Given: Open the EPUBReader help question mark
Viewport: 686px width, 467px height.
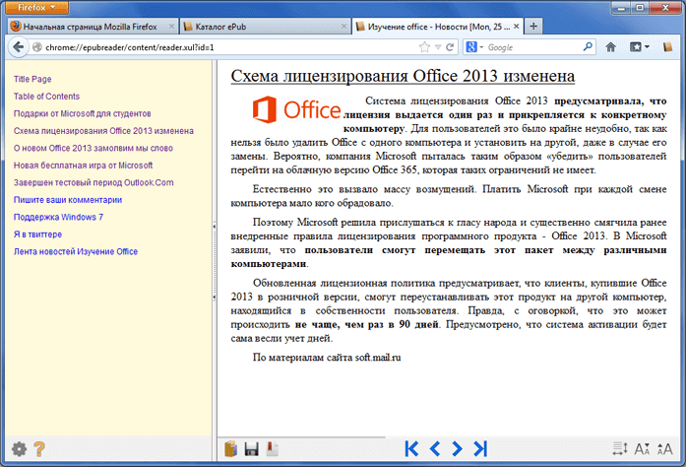Looking at the screenshot, I should click(x=39, y=449).
